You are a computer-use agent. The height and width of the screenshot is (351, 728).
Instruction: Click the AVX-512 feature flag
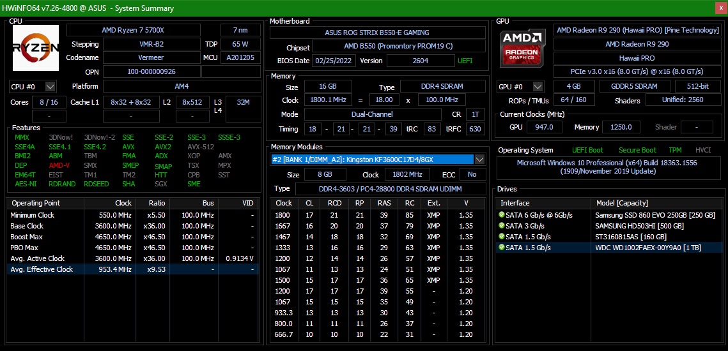pyautogui.click(x=201, y=147)
